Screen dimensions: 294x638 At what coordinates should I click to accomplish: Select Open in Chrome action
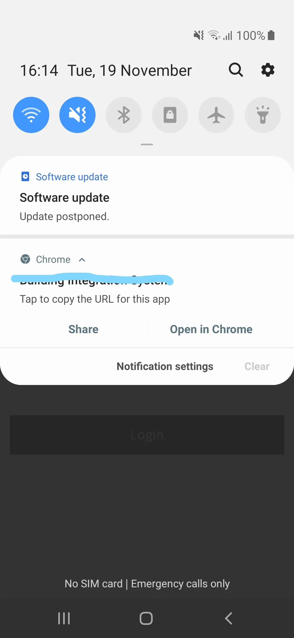211,329
